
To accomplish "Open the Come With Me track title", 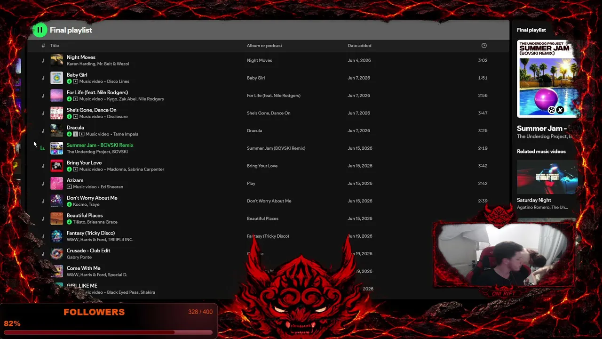I will (83, 268).
